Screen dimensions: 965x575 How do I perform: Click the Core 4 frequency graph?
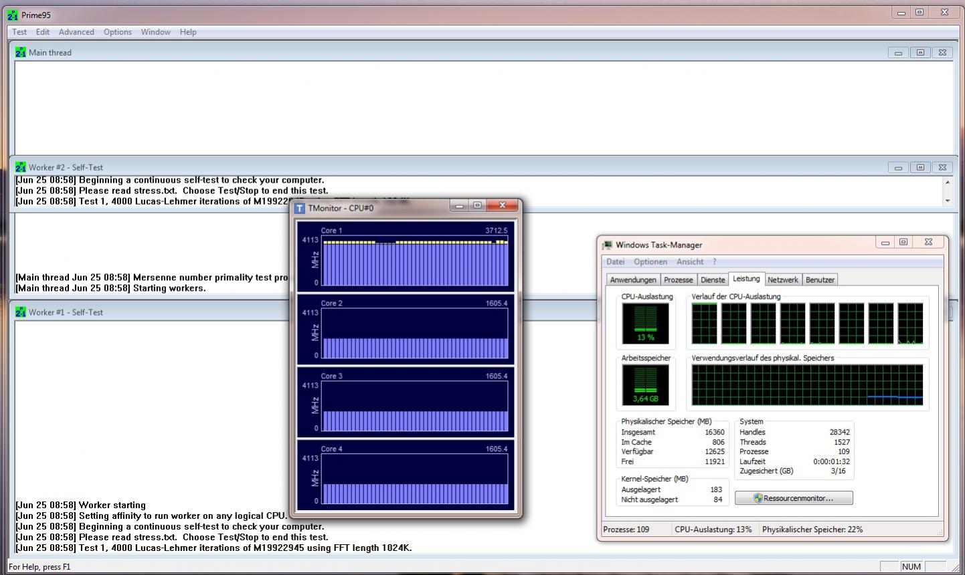point(415,479)
